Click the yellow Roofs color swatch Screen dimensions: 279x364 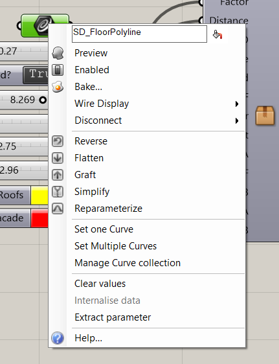point(39,195)
